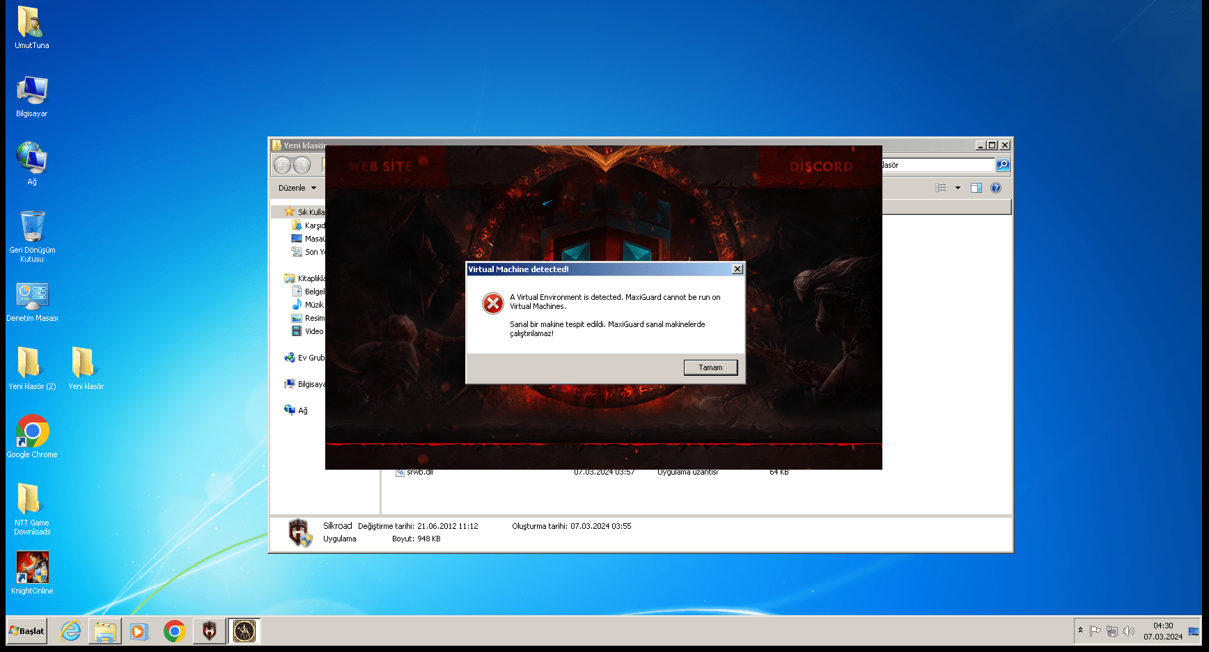Select Bilgisayar in Explorer navigation pane
This screenshot has height=652, width=1209.
pyautogui.click(x=304, y=384)
